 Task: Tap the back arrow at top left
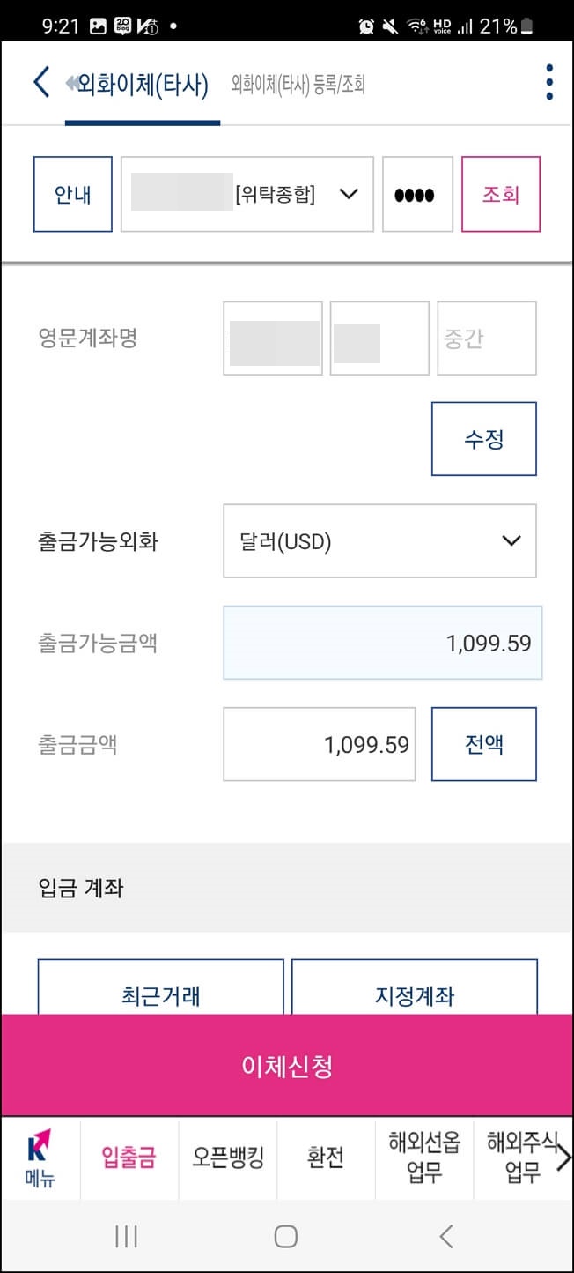[x=40, y=81]
